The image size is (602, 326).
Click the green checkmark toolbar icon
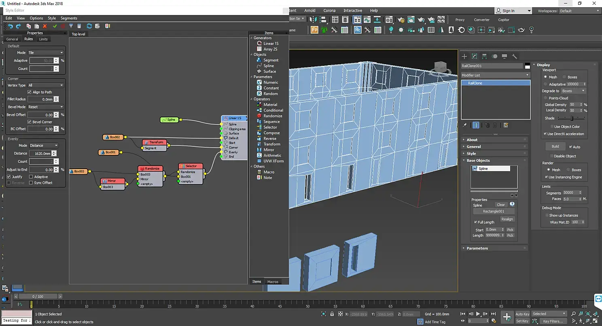coord(55,26)
